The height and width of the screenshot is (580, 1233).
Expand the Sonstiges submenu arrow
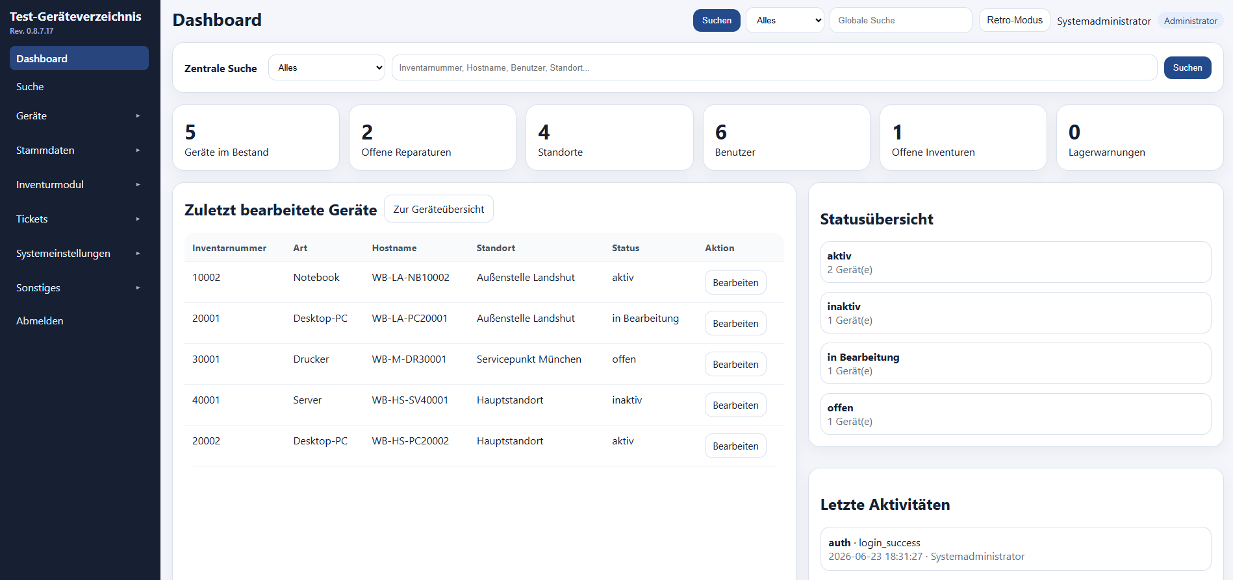click(x=138, y=288)
